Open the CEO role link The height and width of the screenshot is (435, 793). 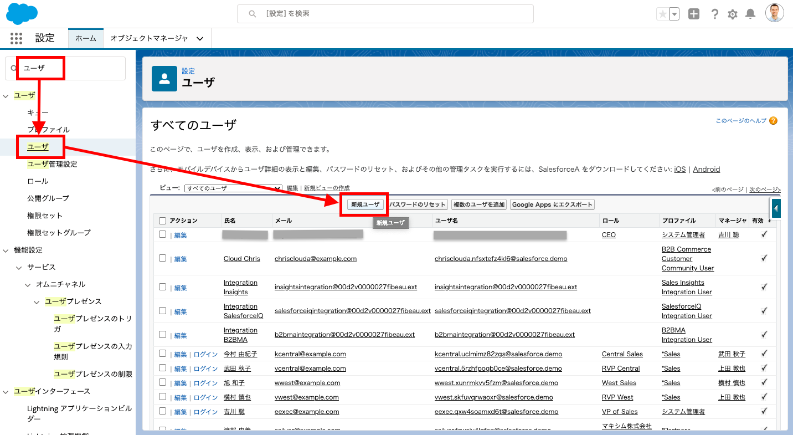(609, 235)
